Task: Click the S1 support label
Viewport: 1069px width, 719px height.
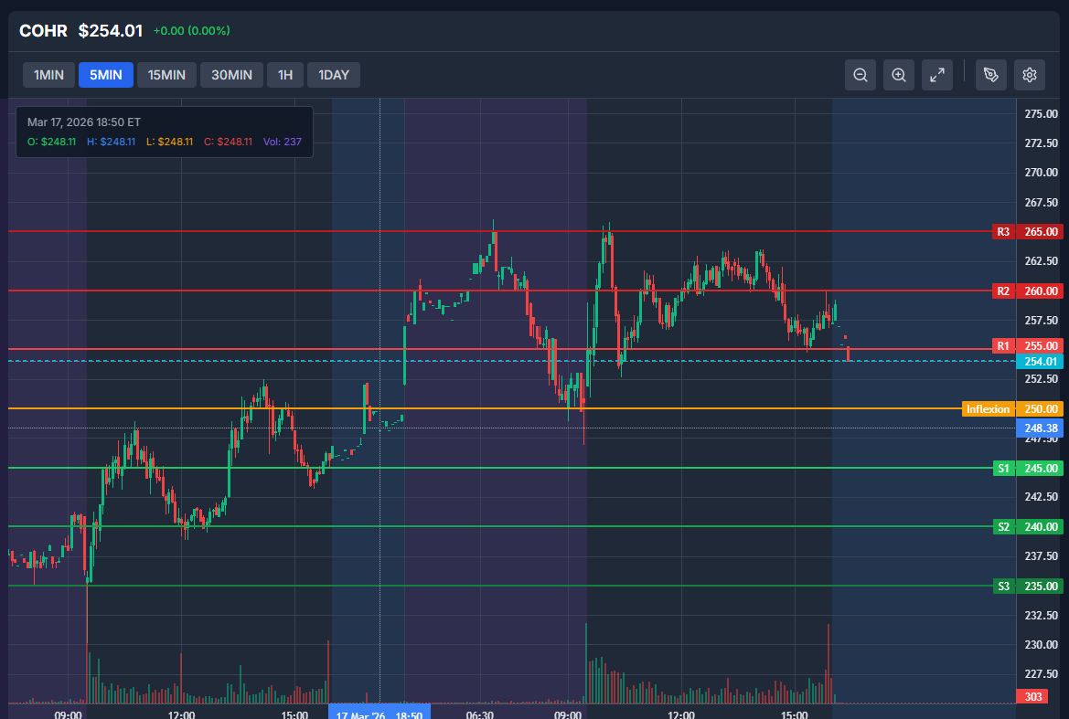Action: tap(1003, 468)
